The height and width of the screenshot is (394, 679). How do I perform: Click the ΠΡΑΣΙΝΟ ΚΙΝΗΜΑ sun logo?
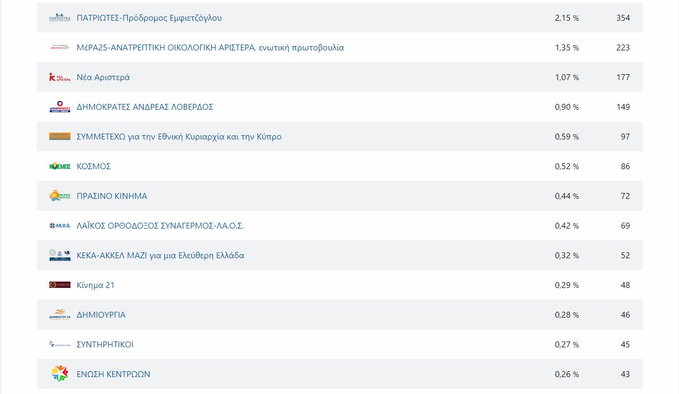[59, 196]
